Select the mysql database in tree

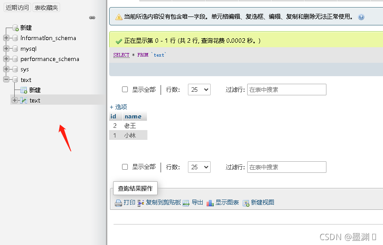[29, 49]
